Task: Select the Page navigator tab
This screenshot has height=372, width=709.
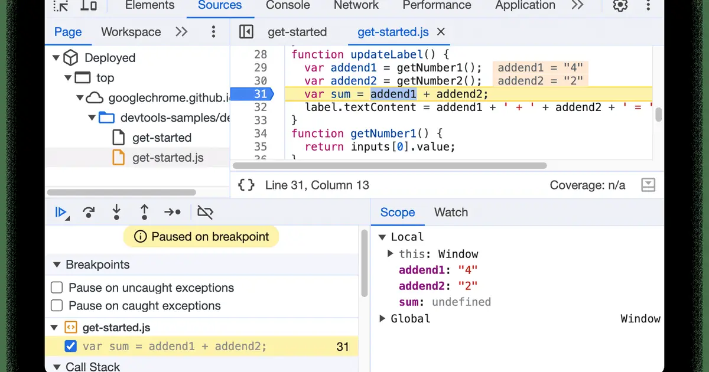Action: 68,32
